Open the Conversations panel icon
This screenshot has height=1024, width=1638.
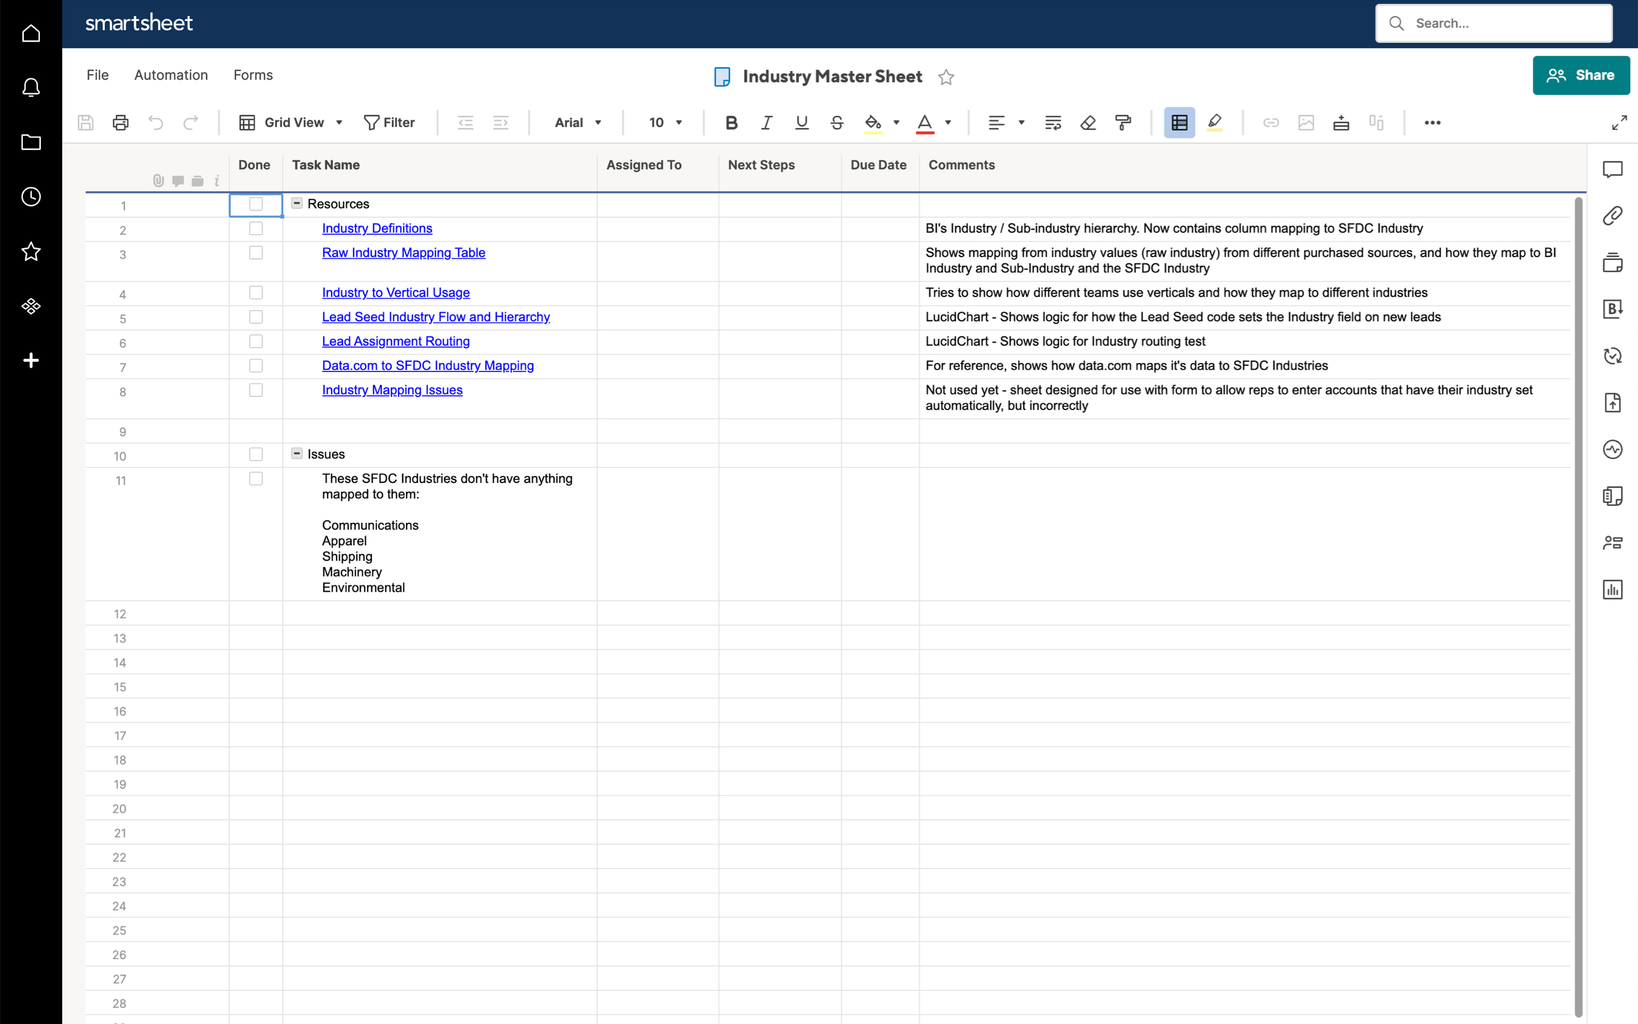tap(1612, 170)
